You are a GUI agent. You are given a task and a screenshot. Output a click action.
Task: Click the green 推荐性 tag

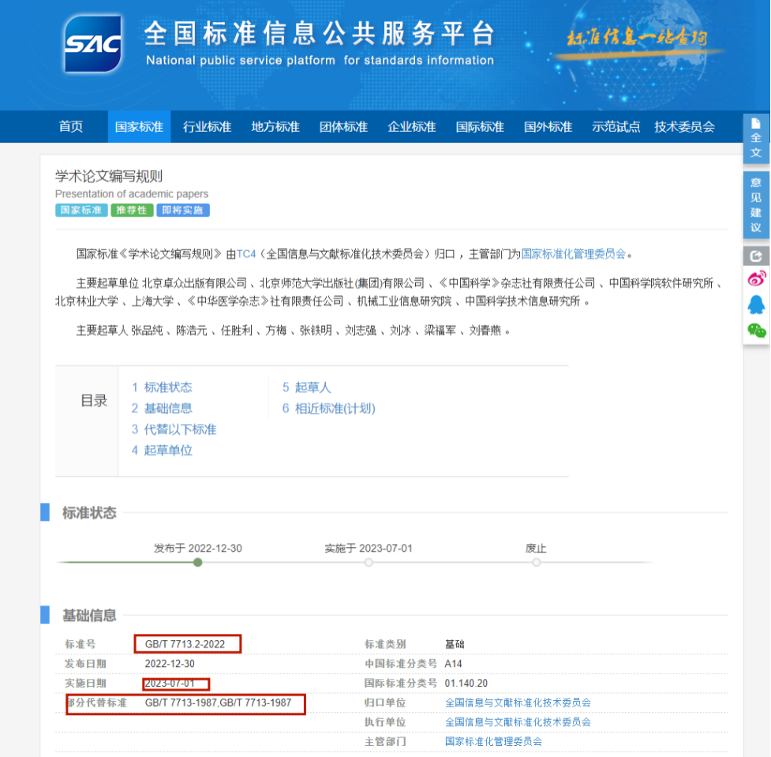(x=131, y=211)
